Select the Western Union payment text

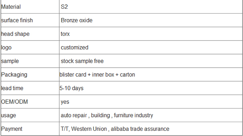pyautogui.click(x=89, y=129)
